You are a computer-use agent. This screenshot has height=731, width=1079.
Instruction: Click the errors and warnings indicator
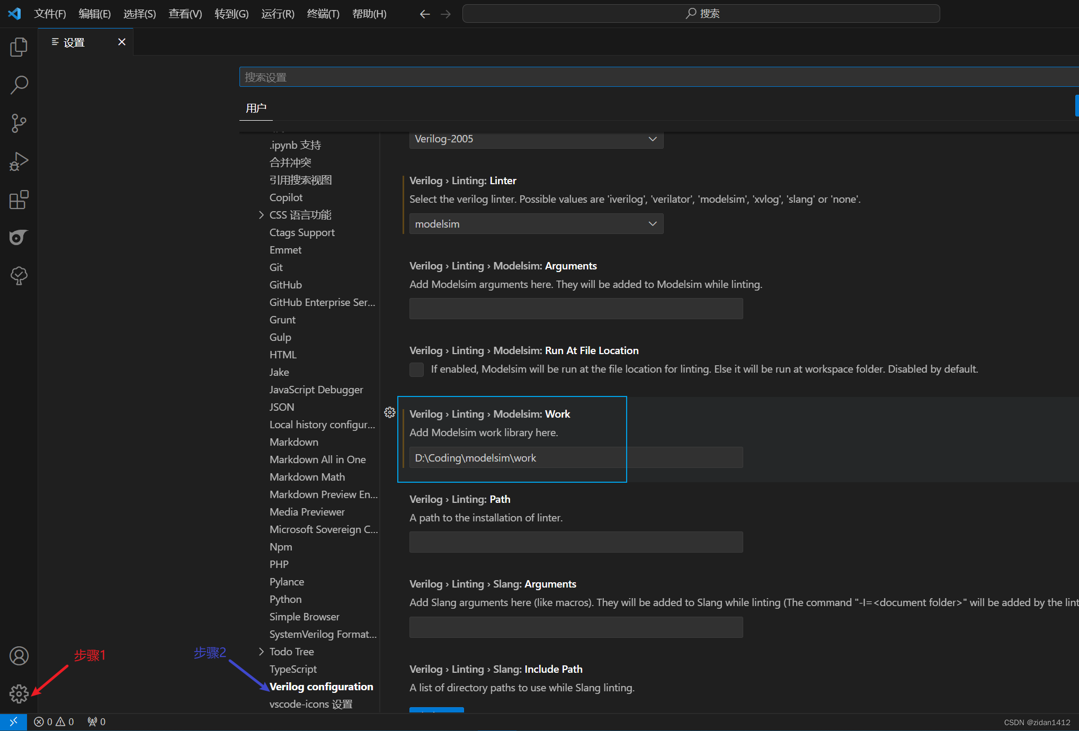coord(53,721)
